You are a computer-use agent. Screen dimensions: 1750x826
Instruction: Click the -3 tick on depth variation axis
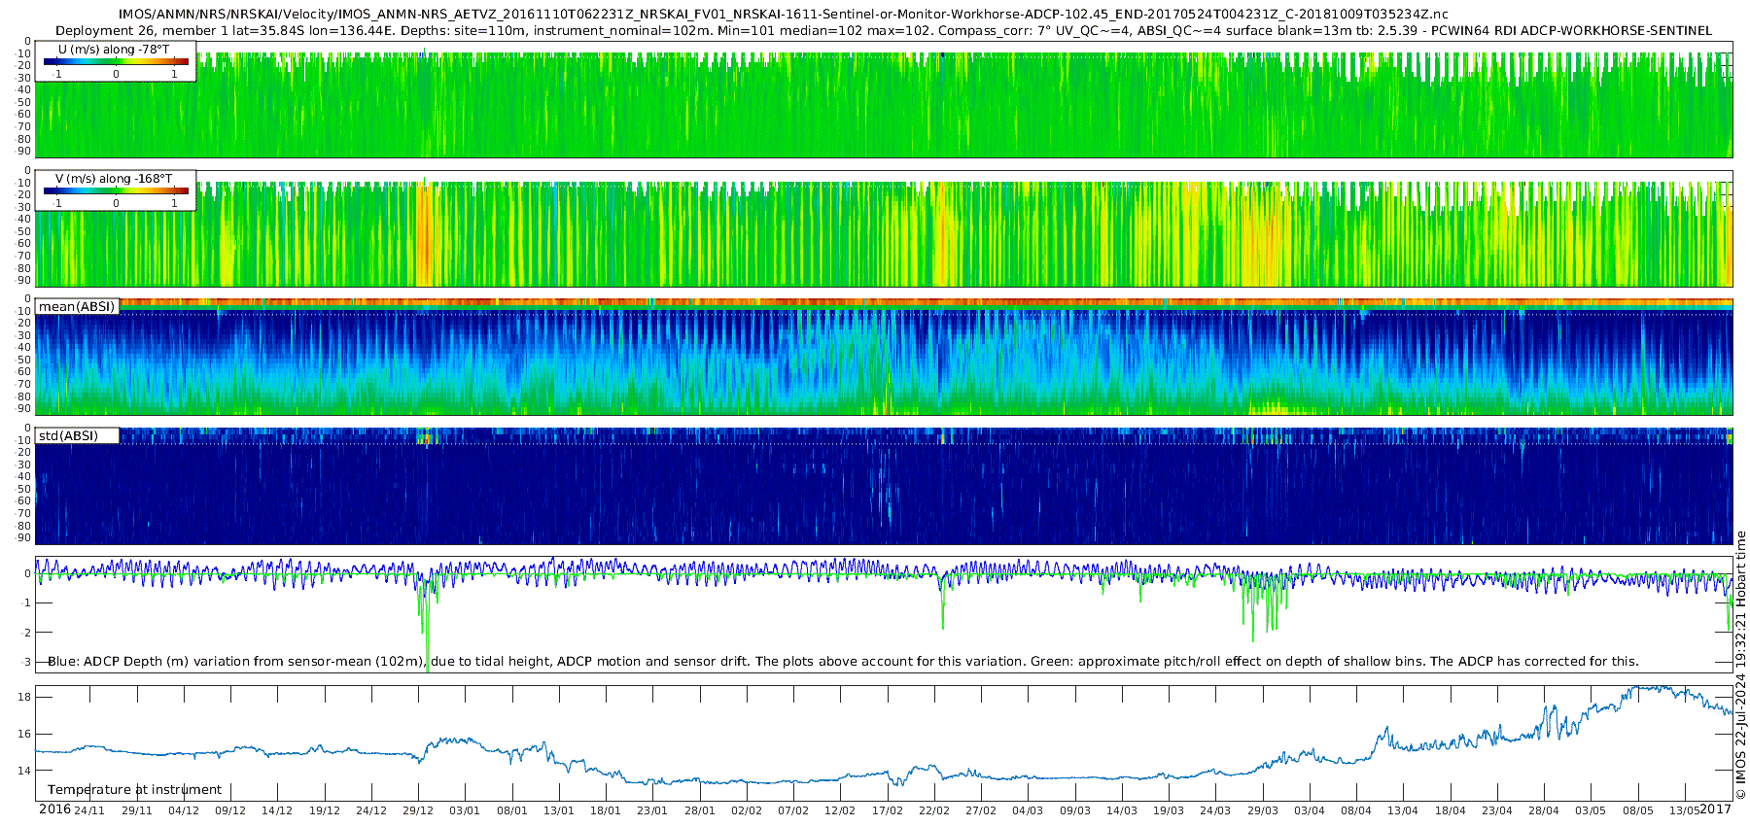tap(26, 663)
